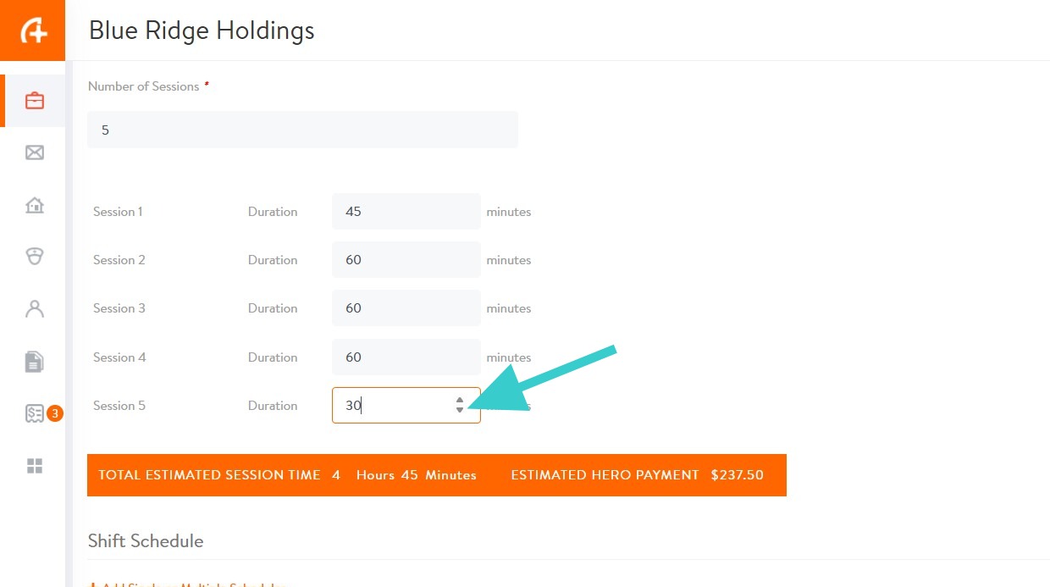Click the hero mask sidebar icon
This screenshot has height=587, width=1050.
35,257
